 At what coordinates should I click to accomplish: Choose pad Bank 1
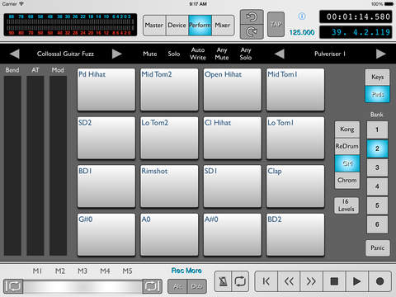377,130
